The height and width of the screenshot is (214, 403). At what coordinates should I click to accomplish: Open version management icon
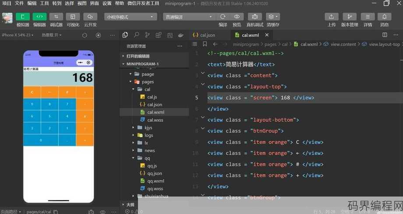pyautogui.click(x=350, y=17)
